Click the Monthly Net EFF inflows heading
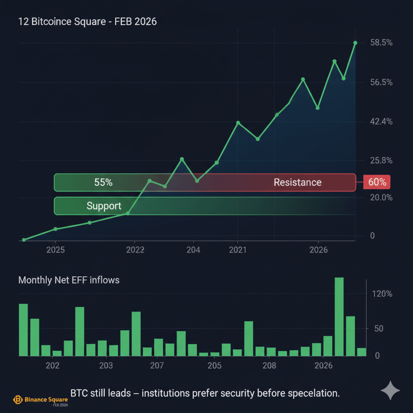 pyautogui.click(x=69, y=280)
